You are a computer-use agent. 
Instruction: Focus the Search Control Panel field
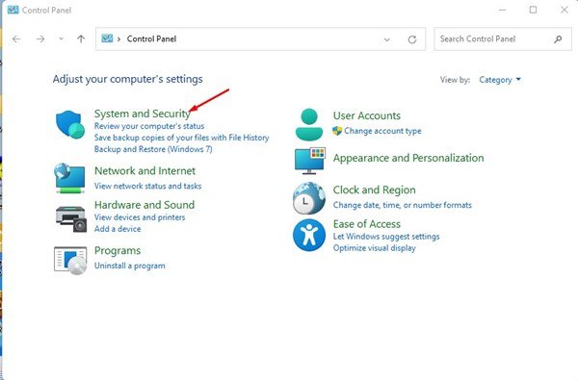(x=503, y=39)
